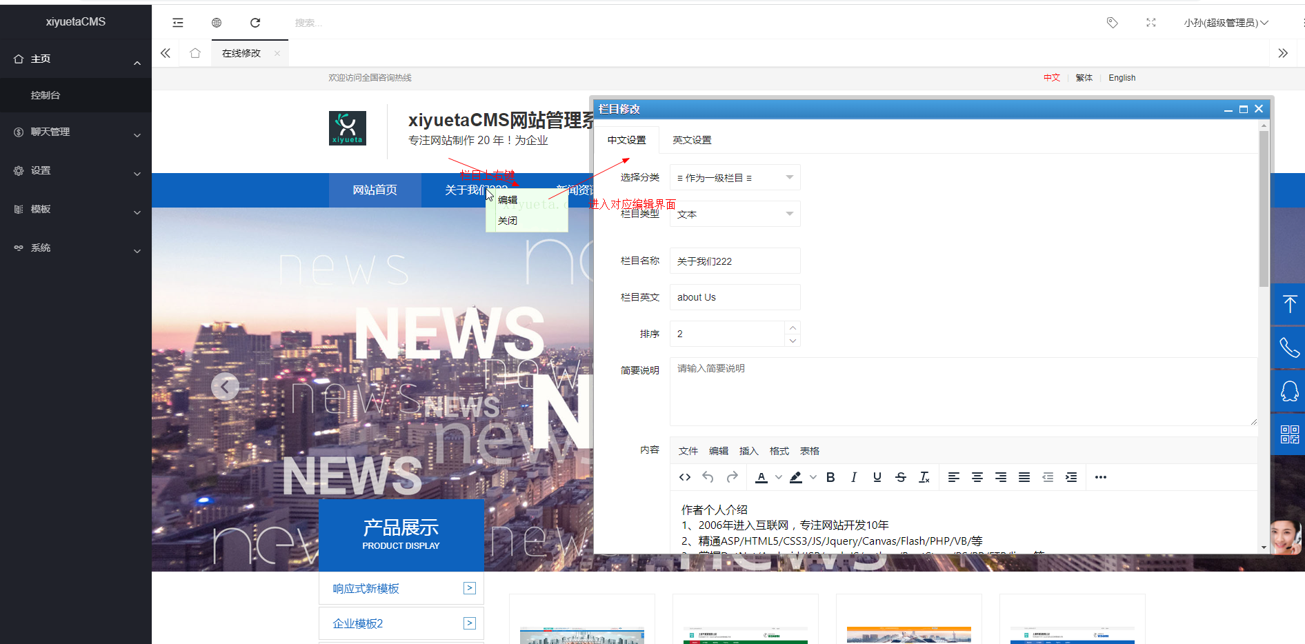Image resolution: width=1305 pixels, height=644 pixels.
Task: Collapse the sidebar with the menu fold icon
Action: pos(178,23)
